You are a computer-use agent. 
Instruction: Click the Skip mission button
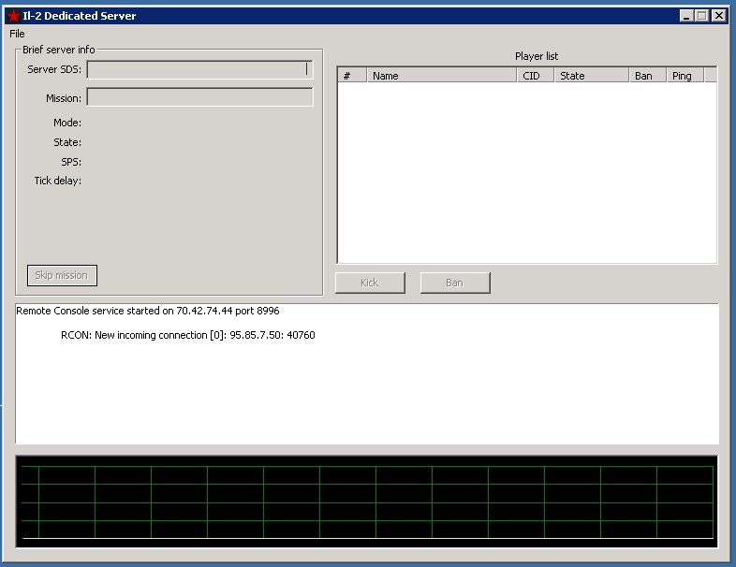pyautogui.click(x=62, y=275)
